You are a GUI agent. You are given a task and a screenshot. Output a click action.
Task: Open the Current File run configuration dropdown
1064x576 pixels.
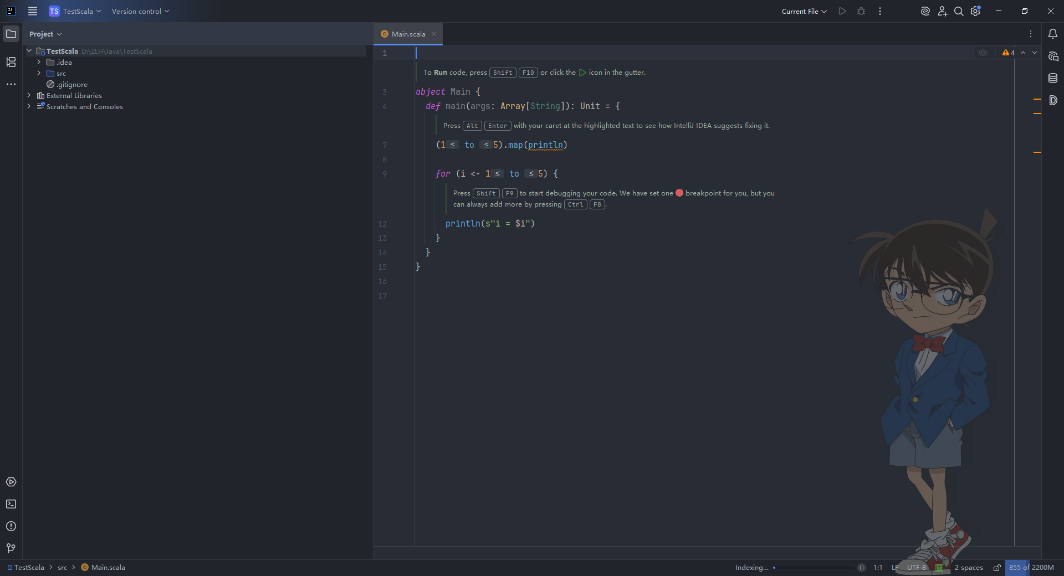pos(804,11)
